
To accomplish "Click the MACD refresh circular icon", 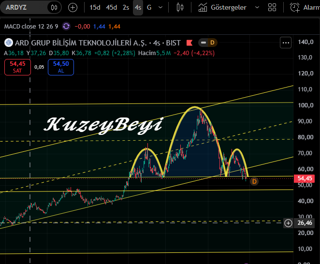I will [x=66, y=26].
